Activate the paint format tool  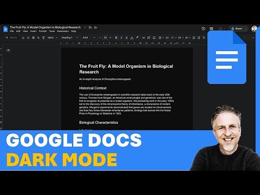43,38
